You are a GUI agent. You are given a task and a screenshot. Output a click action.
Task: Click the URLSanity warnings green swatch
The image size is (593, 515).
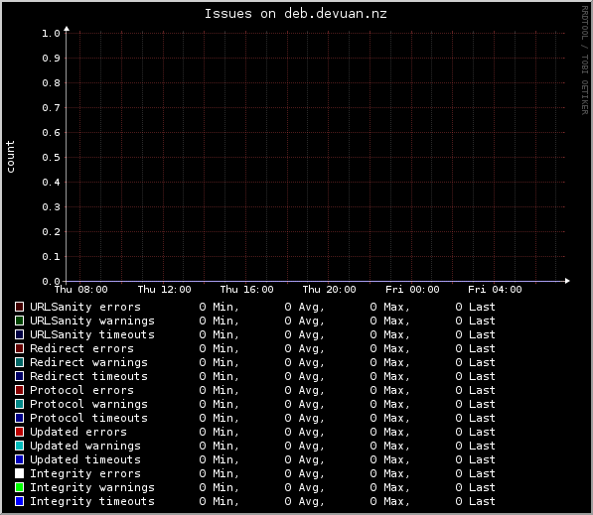pos(19,321)
